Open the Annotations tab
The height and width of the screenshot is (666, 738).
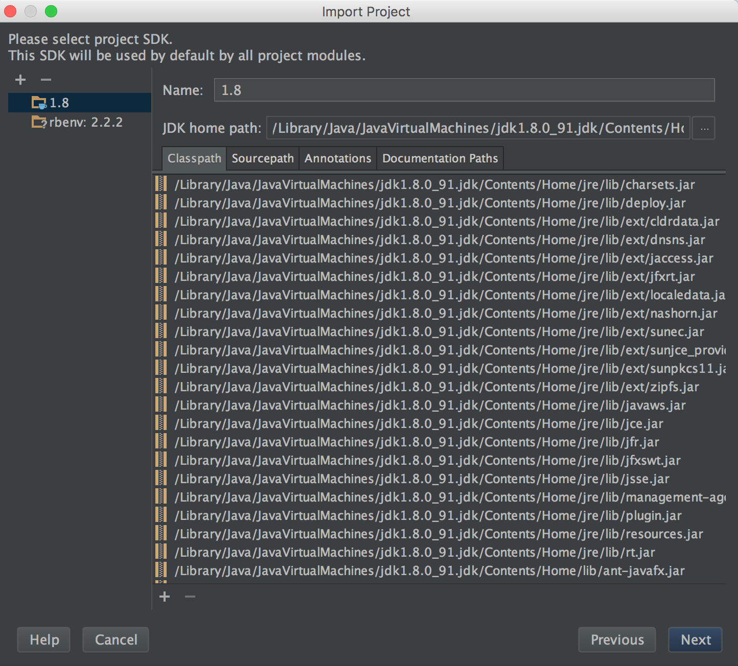(338, 158)
